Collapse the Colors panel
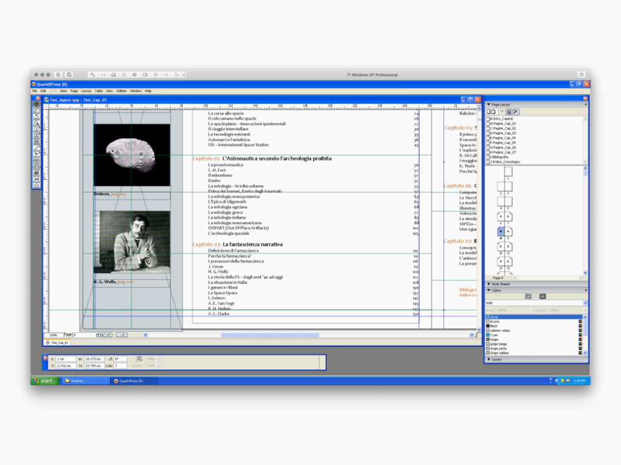The width and height of the screenshot is (621, 465). point(489,290)
